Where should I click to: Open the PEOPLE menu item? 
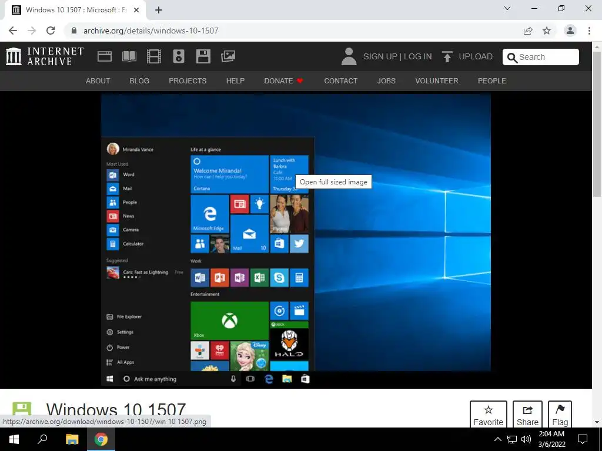[492, 81]
